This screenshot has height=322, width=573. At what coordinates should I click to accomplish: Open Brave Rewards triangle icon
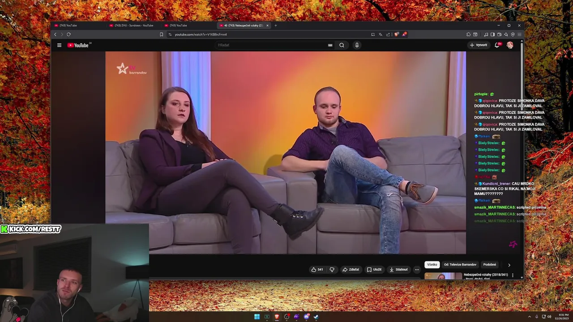click(x=404, y=34)
